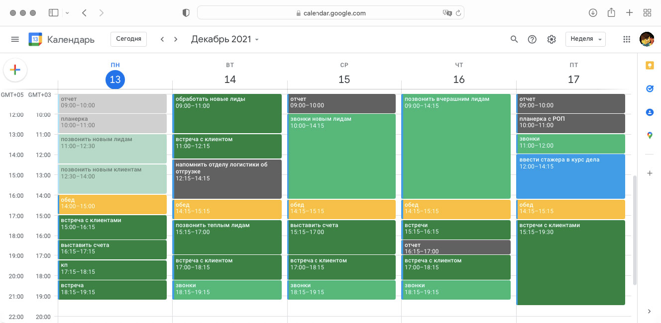Image resolution: width=661 pixels, height=323 pixels.
Task: Click the Сегодня button
Action: tap(128, 39)
